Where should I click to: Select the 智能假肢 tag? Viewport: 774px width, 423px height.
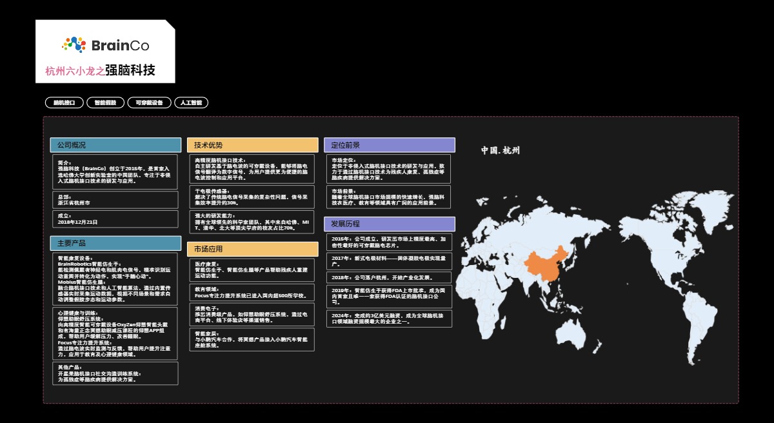(x=105, y=103)
